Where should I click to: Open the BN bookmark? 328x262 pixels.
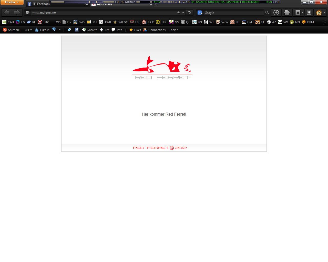click(197, 22)
